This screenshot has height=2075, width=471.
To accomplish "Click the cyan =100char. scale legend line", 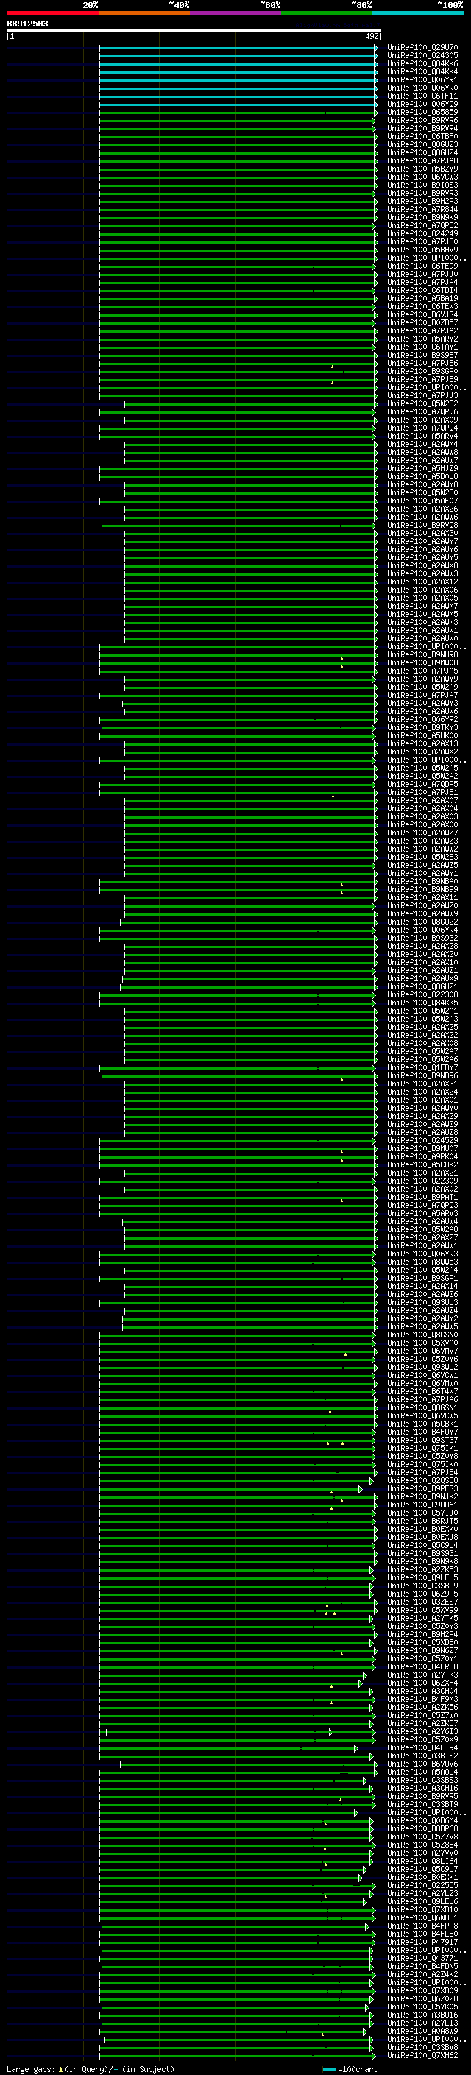I will (328, 2069).
